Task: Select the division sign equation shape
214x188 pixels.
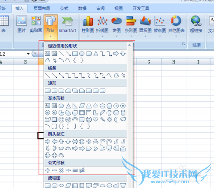Action: [x=68, y=170]
